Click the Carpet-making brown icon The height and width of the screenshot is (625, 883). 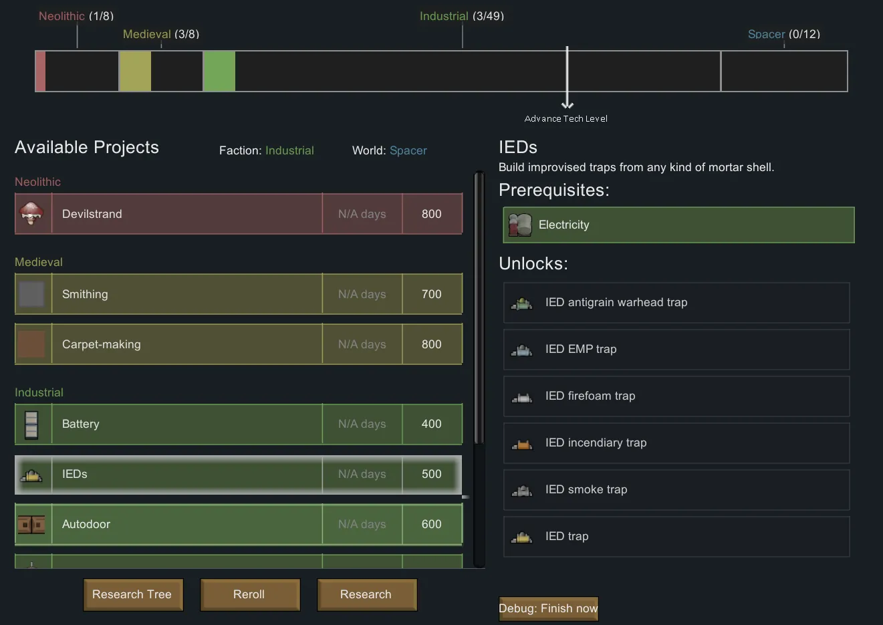pyautogui.click(x=32, y=344)
